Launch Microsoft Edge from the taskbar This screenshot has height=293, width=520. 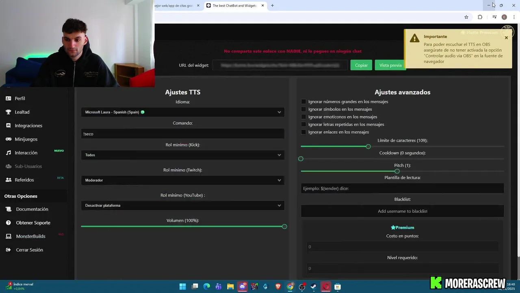[x=206, y=286]
